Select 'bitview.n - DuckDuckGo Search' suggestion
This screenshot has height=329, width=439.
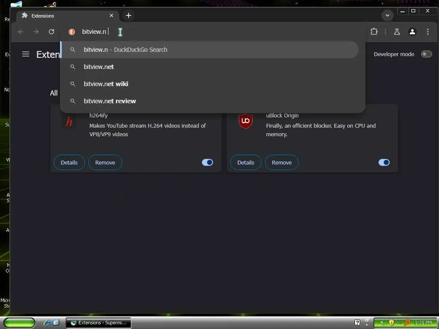coord(209,50)
